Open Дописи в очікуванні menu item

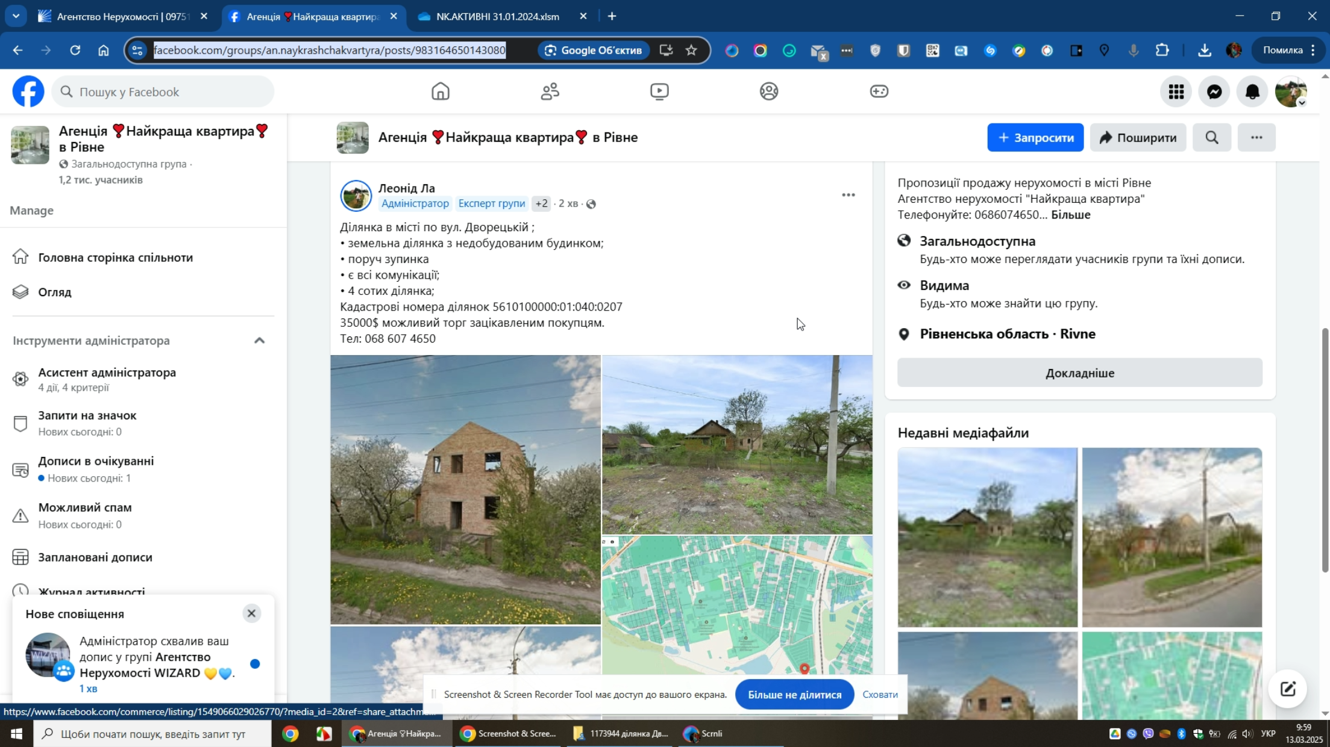[96, 461]
